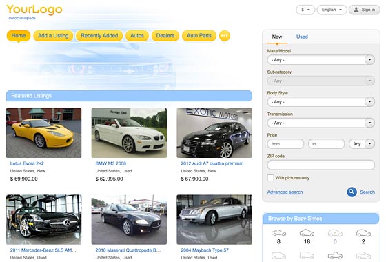This screenshot has height=262, width=386.
Task: Switch to the Used search tab
Action: (x=302, y=37)
